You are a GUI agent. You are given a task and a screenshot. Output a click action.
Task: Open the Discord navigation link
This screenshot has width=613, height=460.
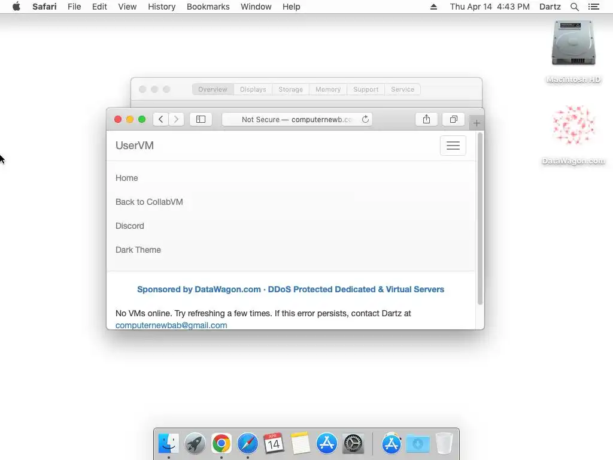[130, 226]
